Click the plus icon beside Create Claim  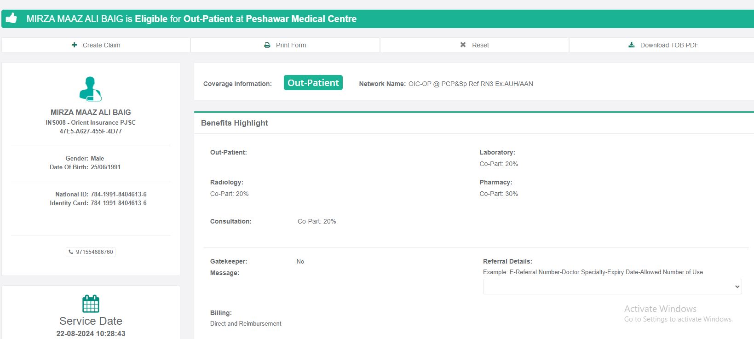(x=75, y=45)
